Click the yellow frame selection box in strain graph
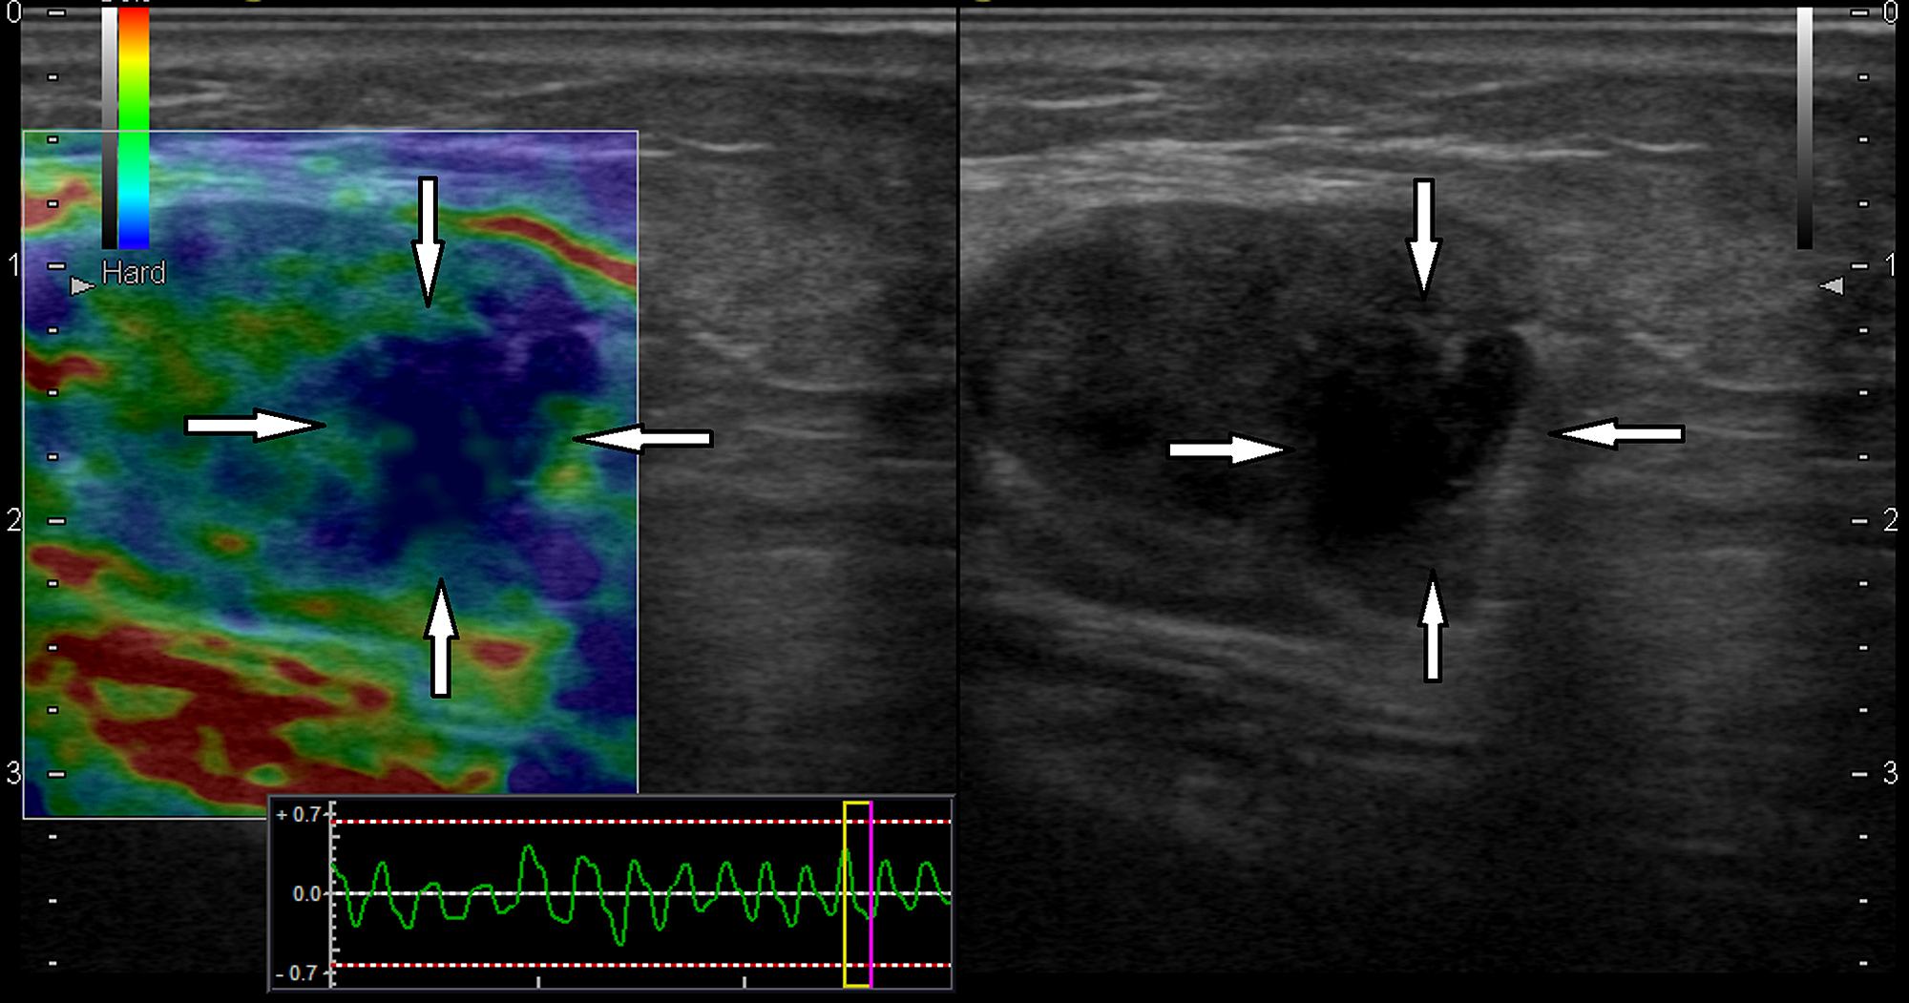This screenshot has width=1909, height=1003. pyautogui.click(x=857, y=894)
